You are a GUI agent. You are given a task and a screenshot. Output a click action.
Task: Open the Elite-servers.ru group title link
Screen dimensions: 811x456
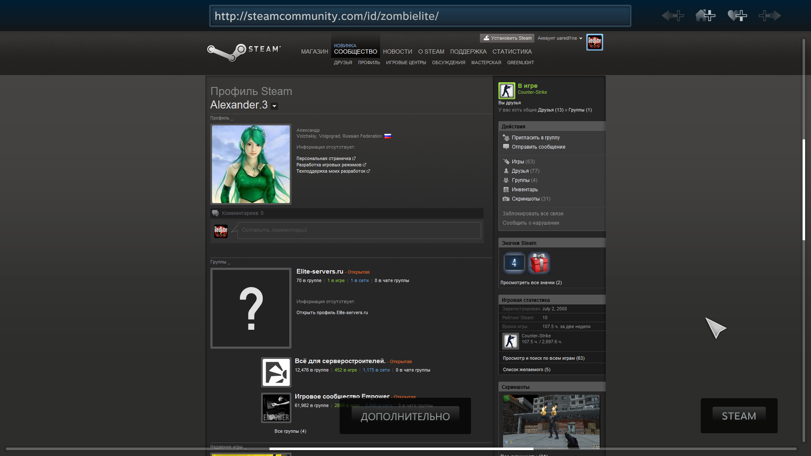[320, 271]
